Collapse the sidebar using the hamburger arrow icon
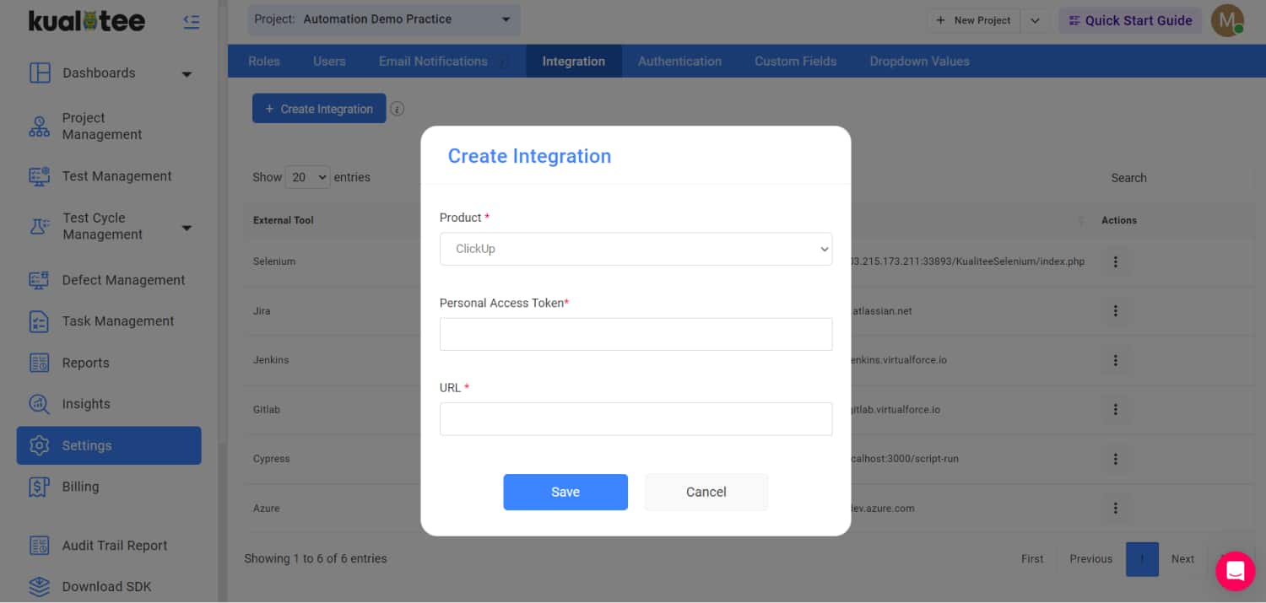The image size is (1266, 603). coord(192,22)
